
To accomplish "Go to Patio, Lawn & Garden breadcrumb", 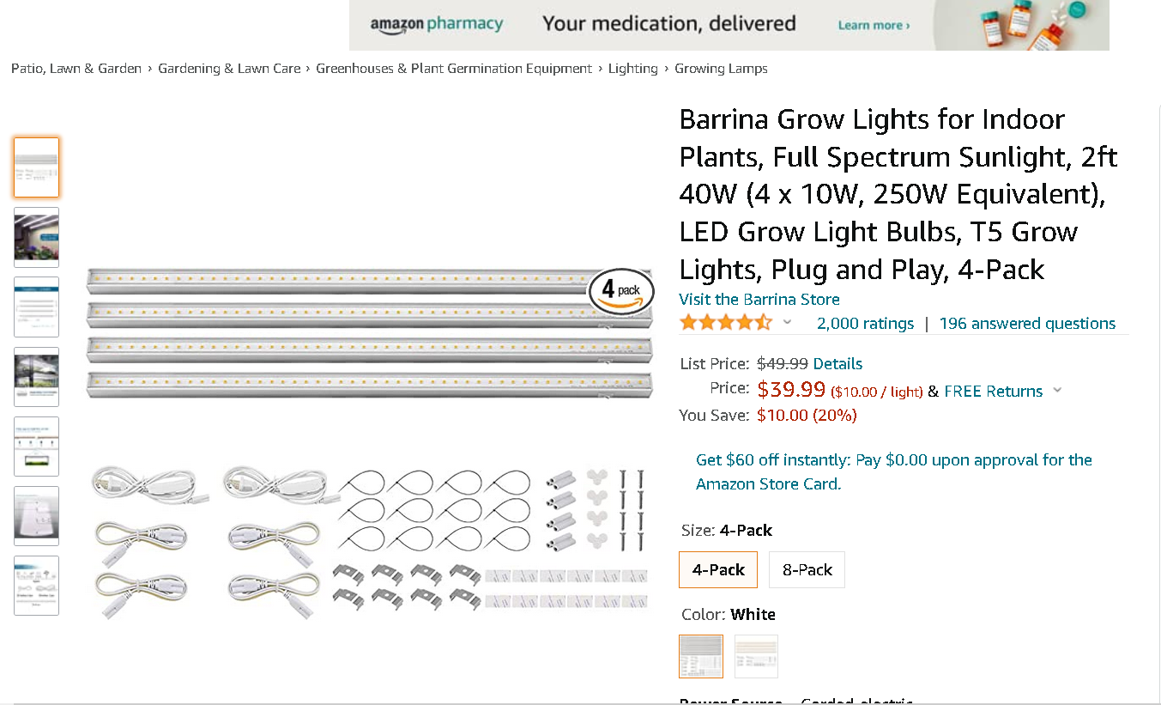I will coord(76,69).
